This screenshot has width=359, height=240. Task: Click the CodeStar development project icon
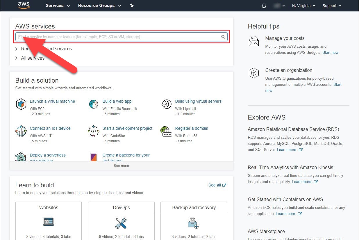[94, 131]
